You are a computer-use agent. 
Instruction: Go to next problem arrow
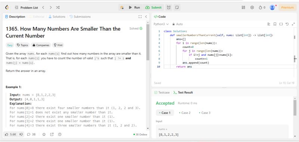pyautogui.click(x=50, y=7)
